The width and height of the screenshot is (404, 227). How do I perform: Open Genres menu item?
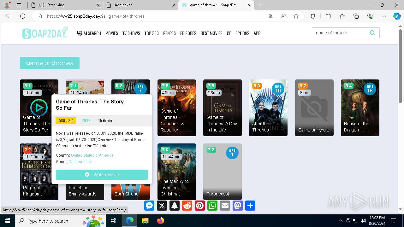coord(169,33)
